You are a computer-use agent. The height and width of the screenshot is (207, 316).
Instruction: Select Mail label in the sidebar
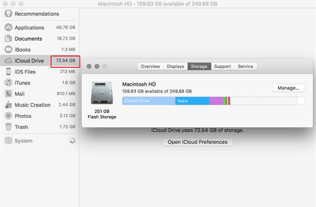click(19, 94)
